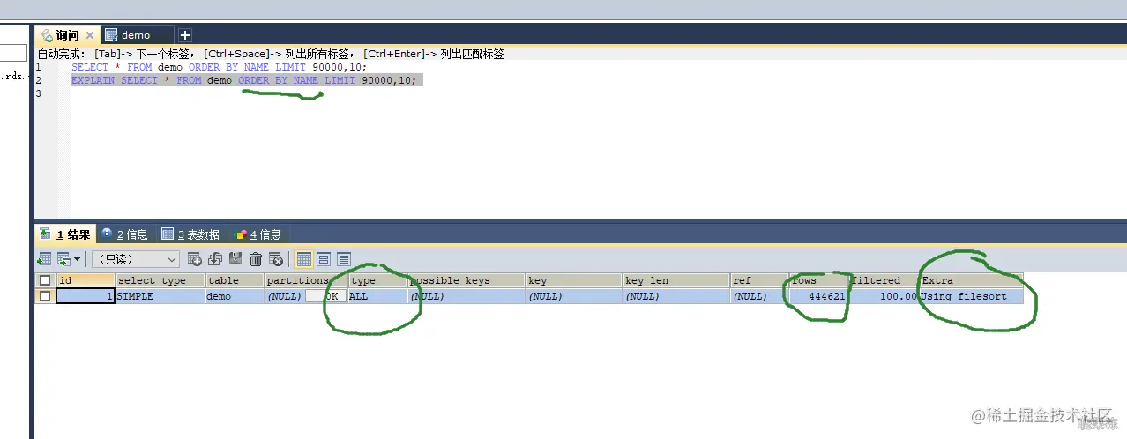Select the demo cell in table column
1127x439 pixels.
[x=235, y=296]
